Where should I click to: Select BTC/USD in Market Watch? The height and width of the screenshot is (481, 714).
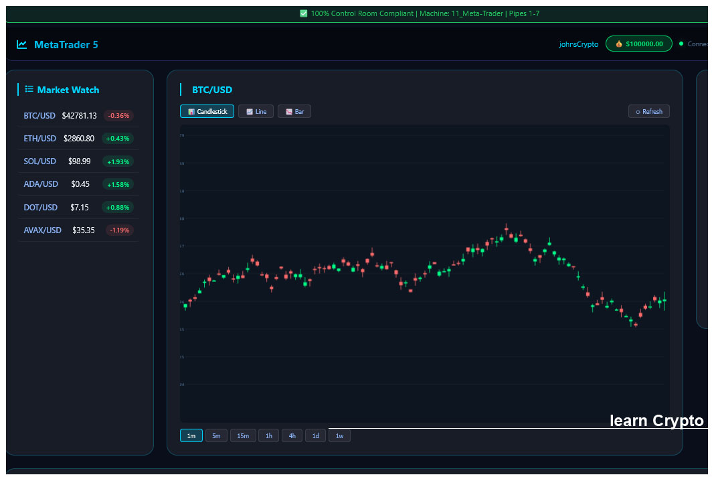pyautogui.click(x=78, y=116)
